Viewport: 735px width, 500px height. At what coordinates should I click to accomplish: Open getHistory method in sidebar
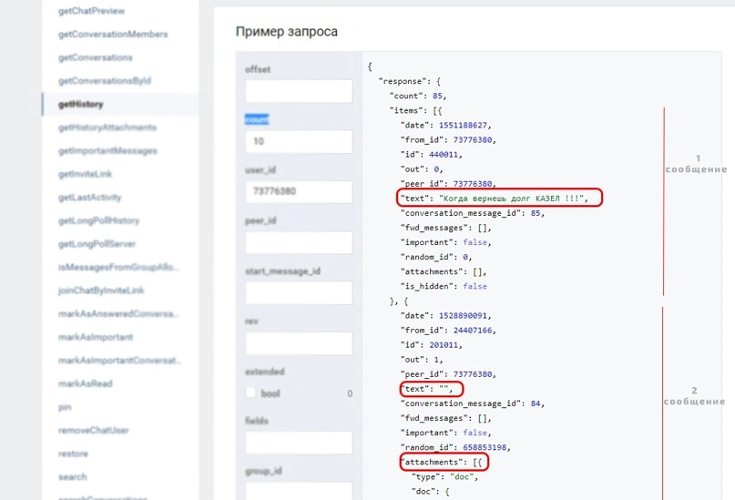tap(80, 105)
